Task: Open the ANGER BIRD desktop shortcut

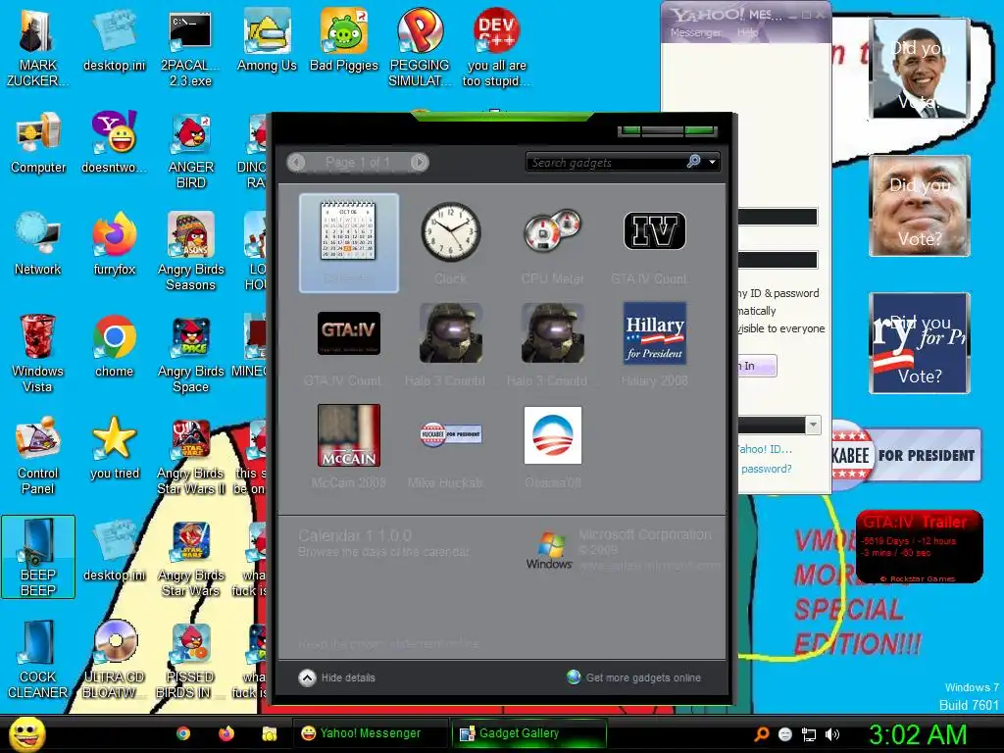Action: pyautogui.click(x=190, y=151)
